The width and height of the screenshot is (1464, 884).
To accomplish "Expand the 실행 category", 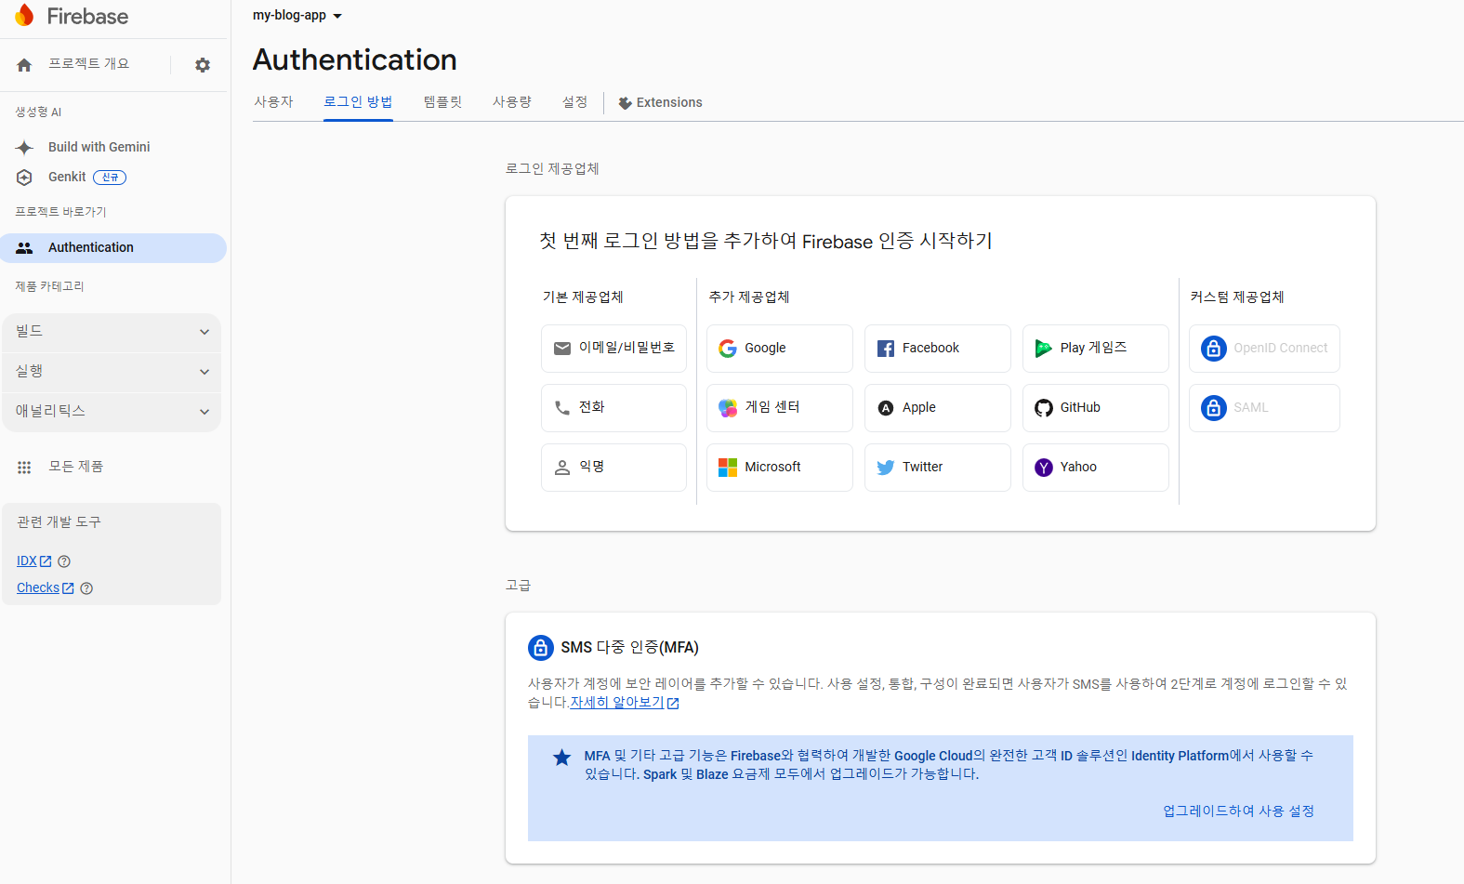I will pos(112,372).
